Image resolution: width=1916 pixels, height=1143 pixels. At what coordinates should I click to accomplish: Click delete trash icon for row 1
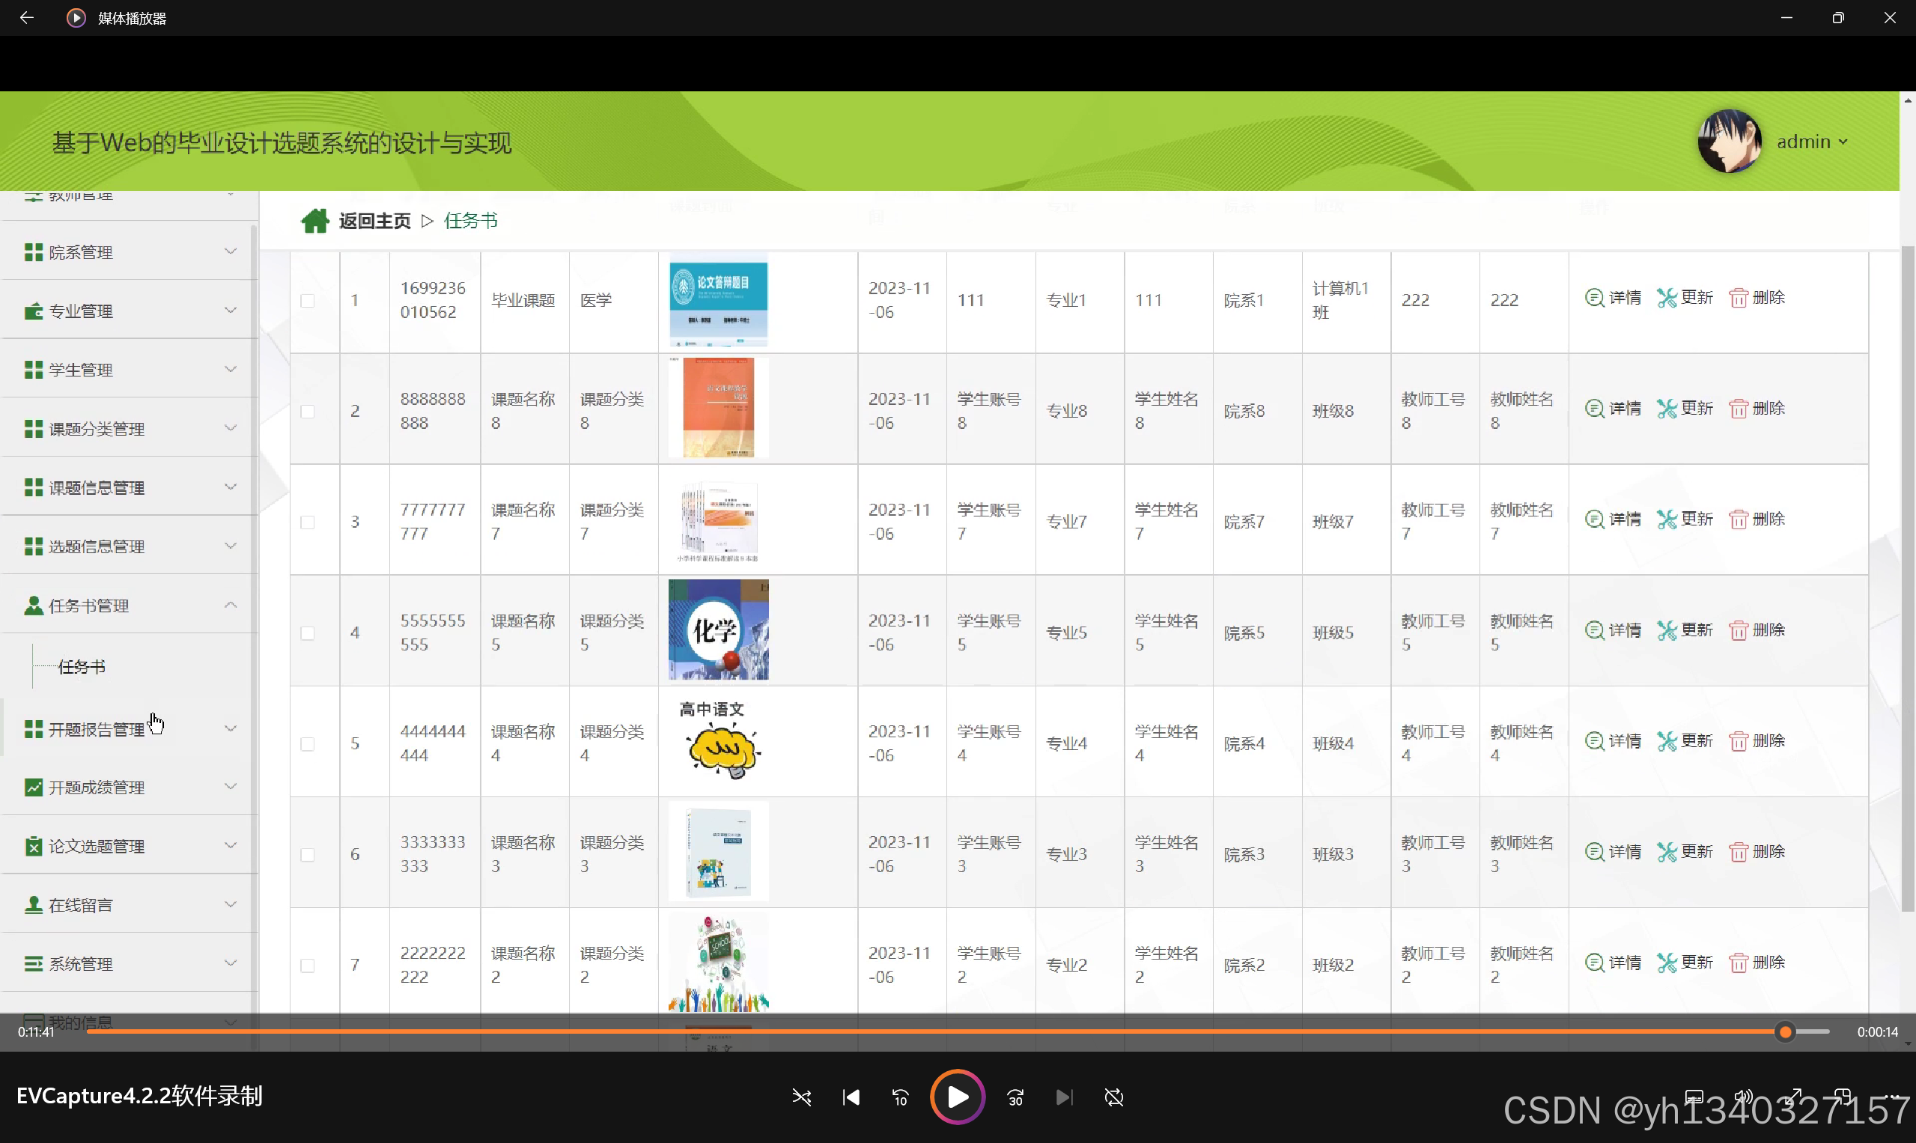coord(1738,298)
